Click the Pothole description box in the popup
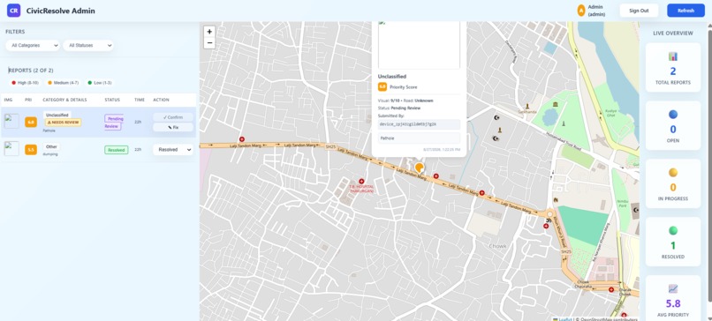 point(419,138)
